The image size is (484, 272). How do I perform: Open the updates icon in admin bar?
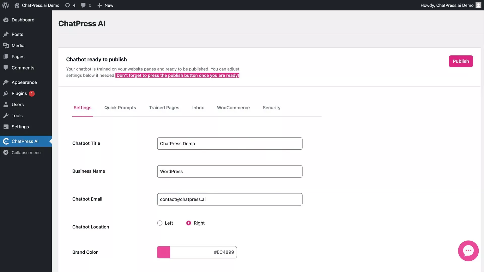68,5
